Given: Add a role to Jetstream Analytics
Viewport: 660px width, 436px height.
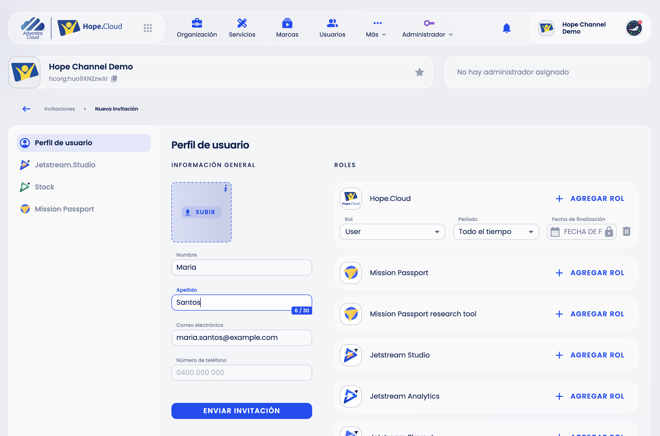Looking at the screenshot, I should 590,396.
